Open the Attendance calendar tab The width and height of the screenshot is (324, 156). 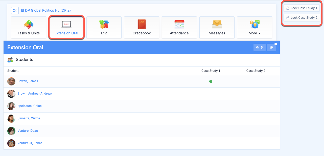click(x=179, y=27)
